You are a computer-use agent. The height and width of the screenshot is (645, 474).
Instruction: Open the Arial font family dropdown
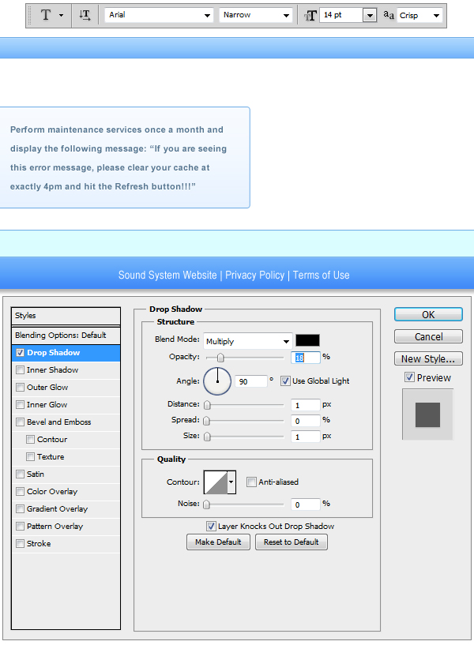click(160, 15)
